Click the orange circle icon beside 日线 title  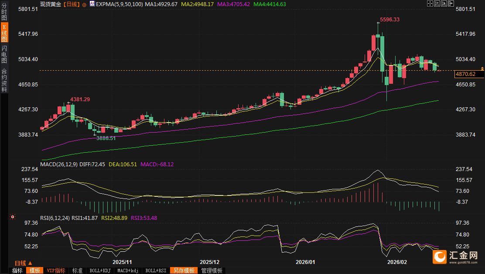click(84, 4)
